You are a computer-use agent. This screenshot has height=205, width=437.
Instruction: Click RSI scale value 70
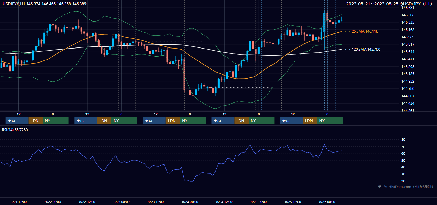click(x=403, y=147)
